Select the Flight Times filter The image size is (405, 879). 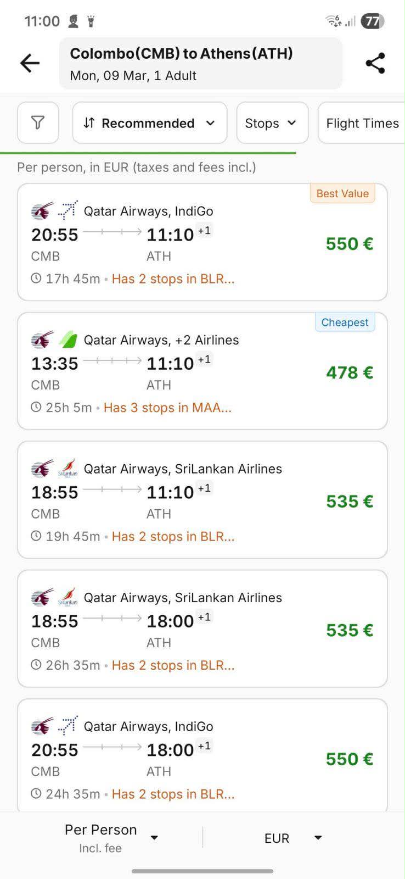tap(362, 123)
